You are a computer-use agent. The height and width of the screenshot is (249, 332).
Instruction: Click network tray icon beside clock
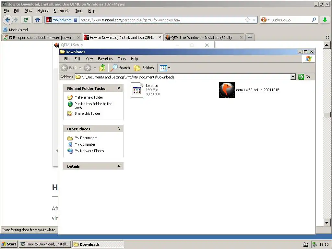(x=315, y=244)
